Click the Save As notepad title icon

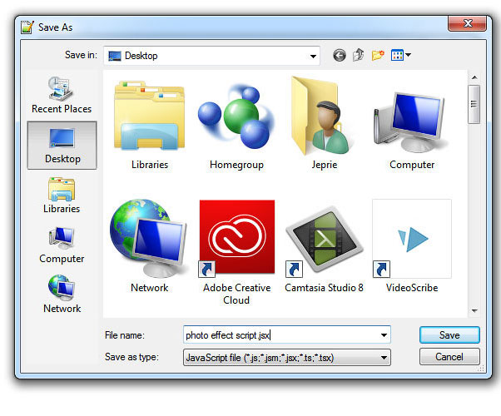[27, 27]
